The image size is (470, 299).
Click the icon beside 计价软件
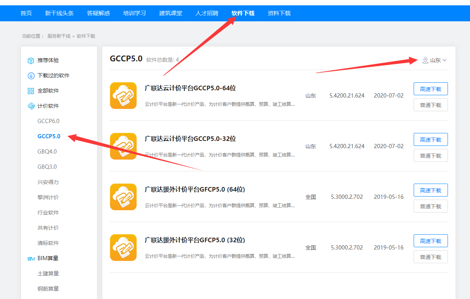click(31, 106)
